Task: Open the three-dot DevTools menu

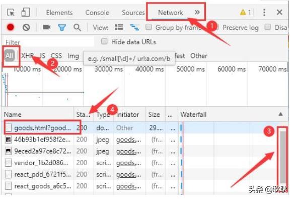Action: click(264, 13)
